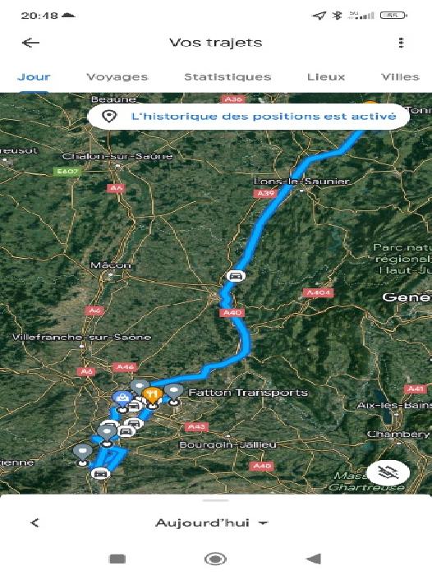The height and width of the screenshot is (575, 432).
Task: Open the Lieux tab
Action: [326, 77]
